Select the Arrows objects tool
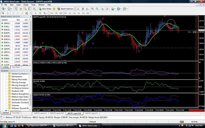 (x=45, y=13)
